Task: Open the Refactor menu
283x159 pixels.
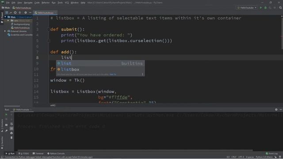Action: point(46,3)
